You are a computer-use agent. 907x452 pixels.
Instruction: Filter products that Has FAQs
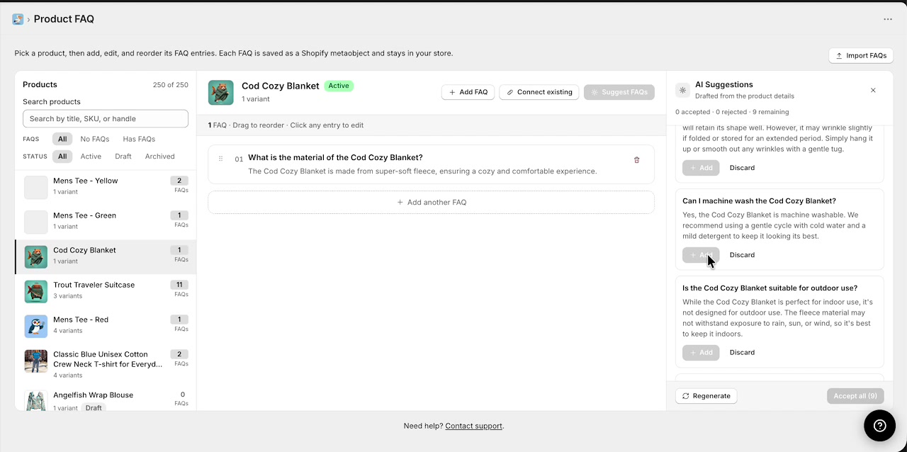(x=139, y=139)
